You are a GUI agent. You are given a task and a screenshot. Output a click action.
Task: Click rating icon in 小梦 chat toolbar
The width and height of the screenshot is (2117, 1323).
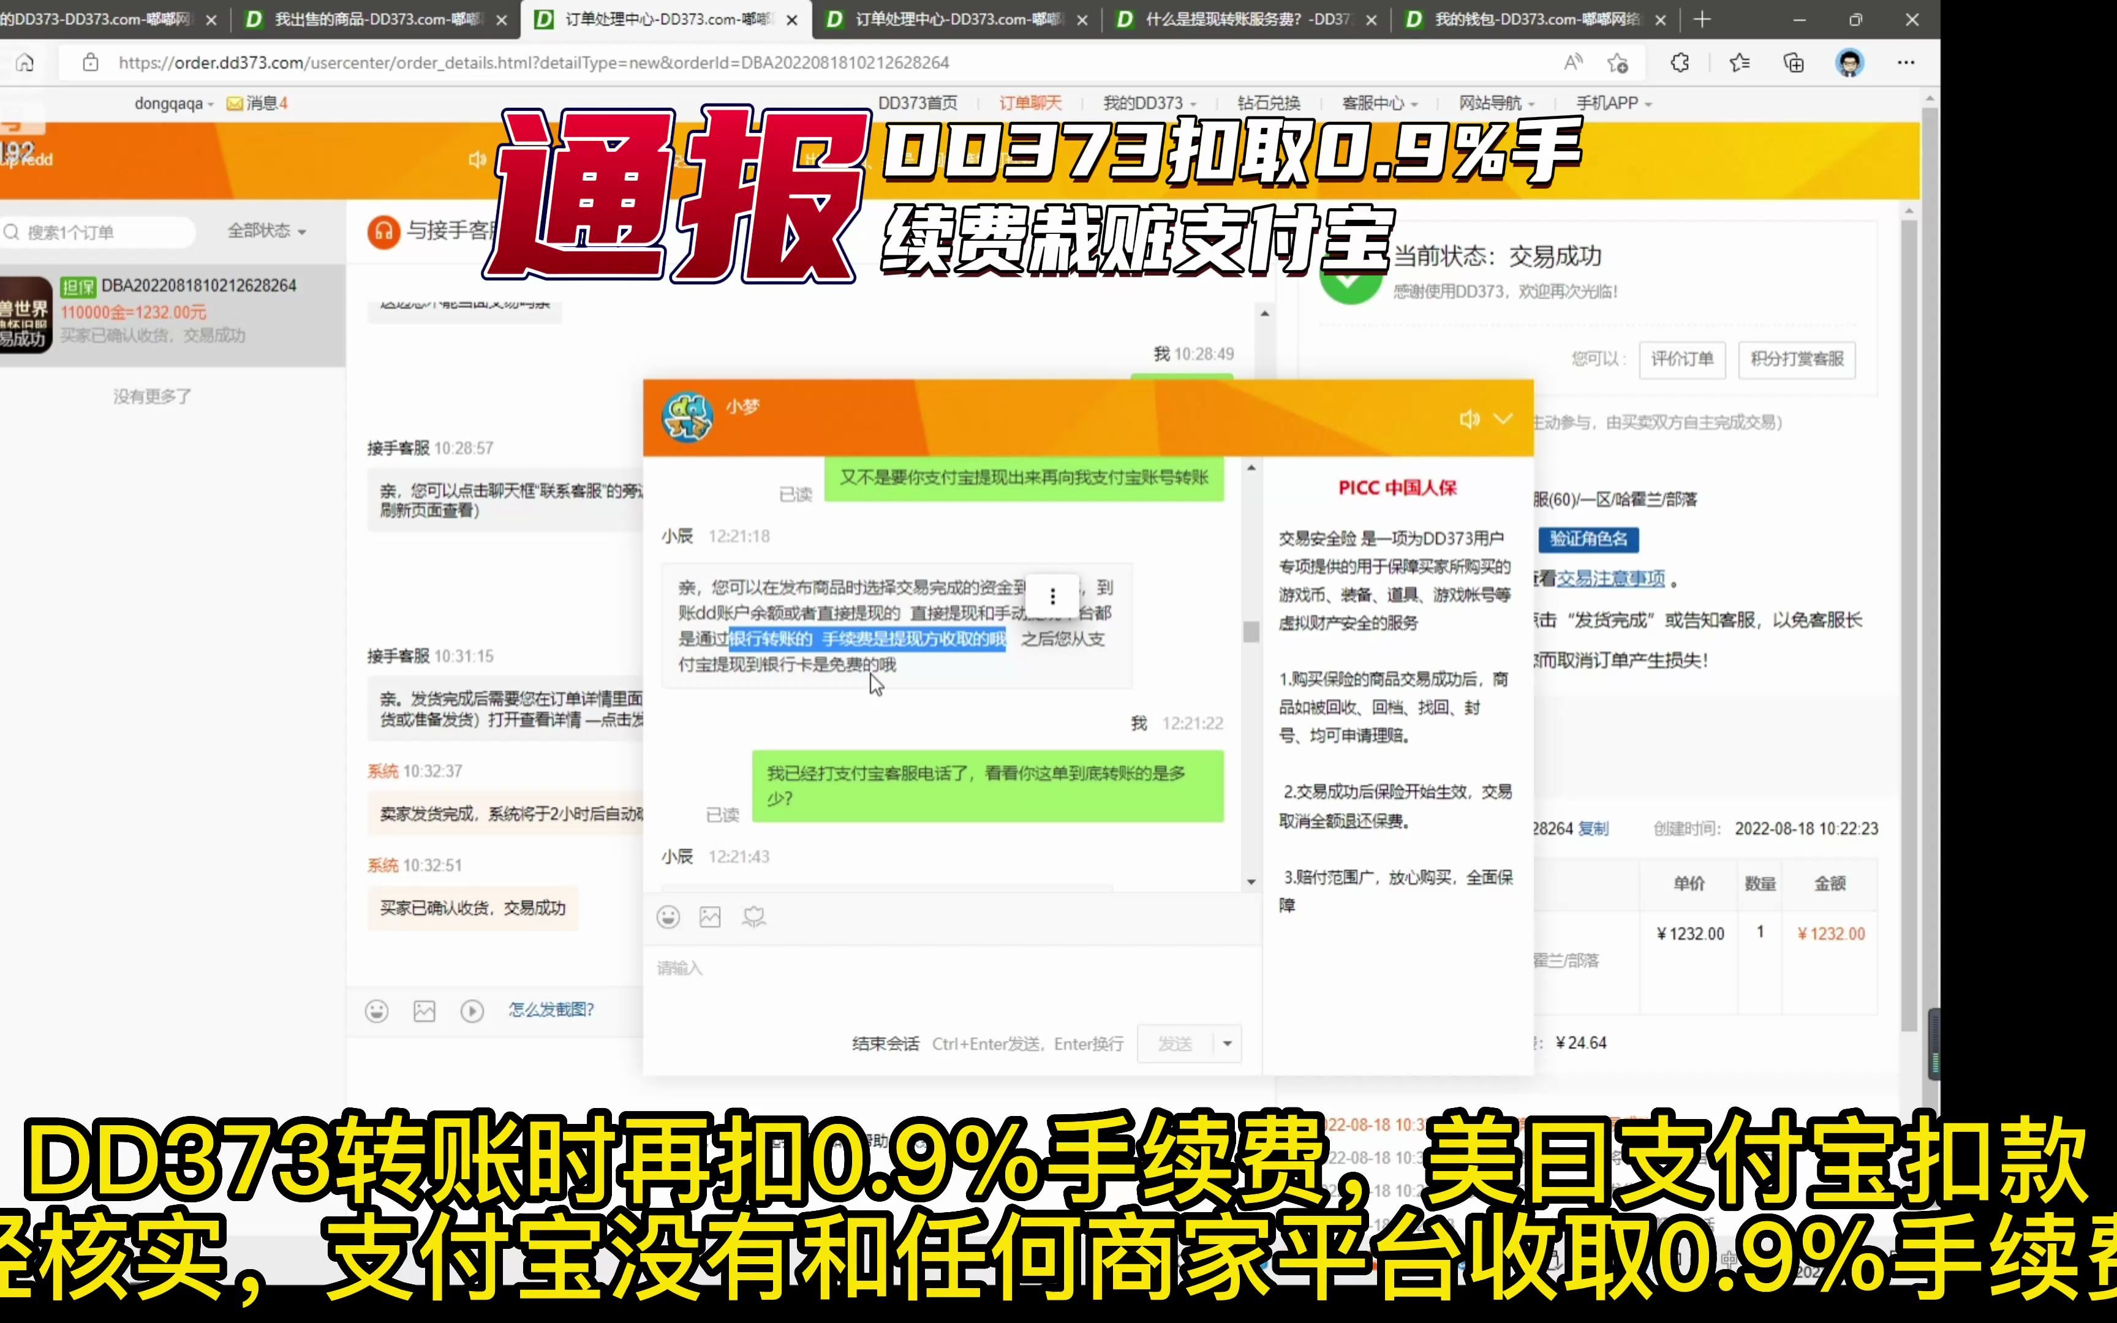[x=754, y=916]
